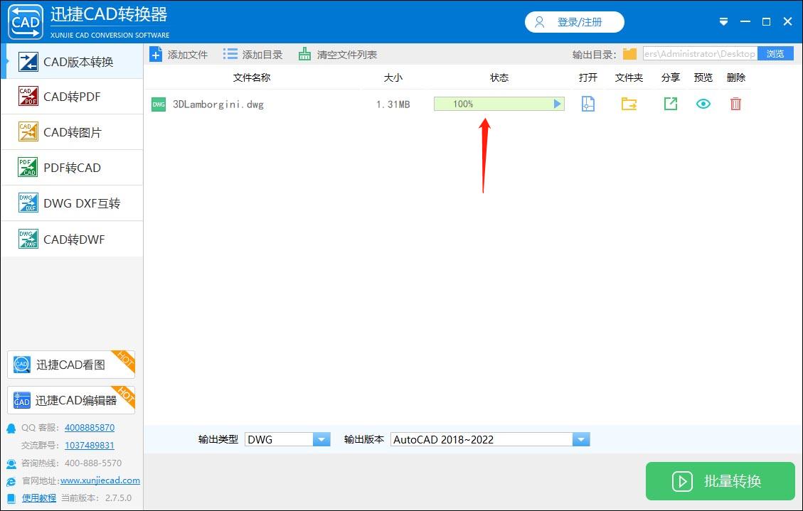
Task: Expand the top-right arrow menu near minimize
Action: point(723,22)
